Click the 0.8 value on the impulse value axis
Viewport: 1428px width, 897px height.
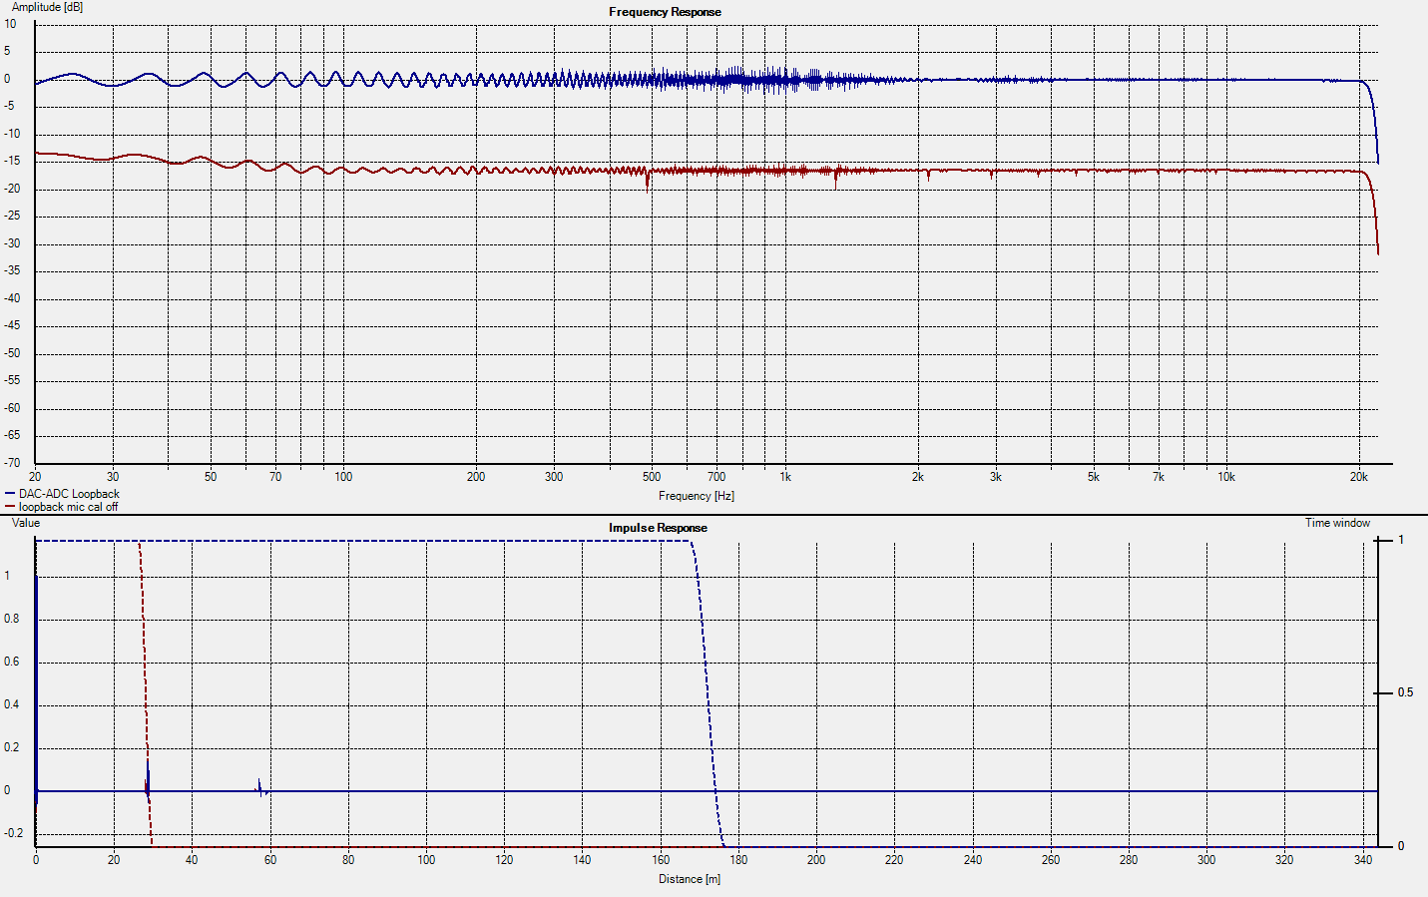point(12,619)
